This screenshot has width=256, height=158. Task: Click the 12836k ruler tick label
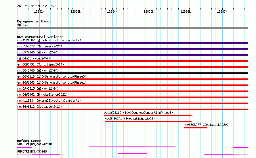(186, 11)
